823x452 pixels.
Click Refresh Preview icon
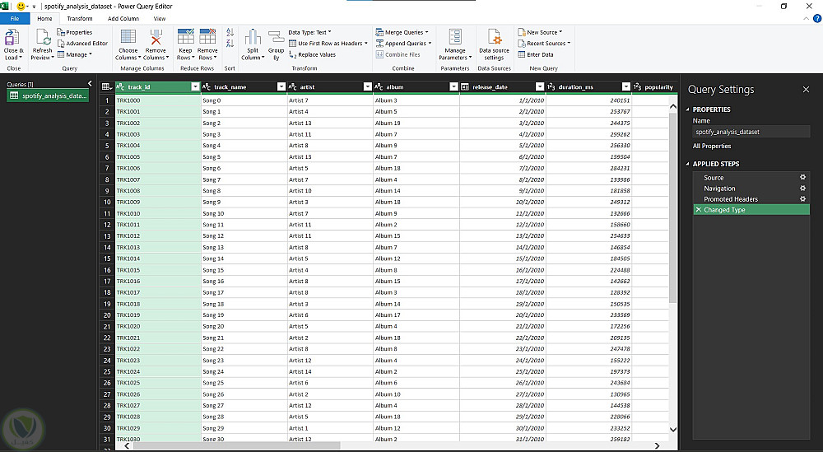pyautogui.click(x=43, y=38)
